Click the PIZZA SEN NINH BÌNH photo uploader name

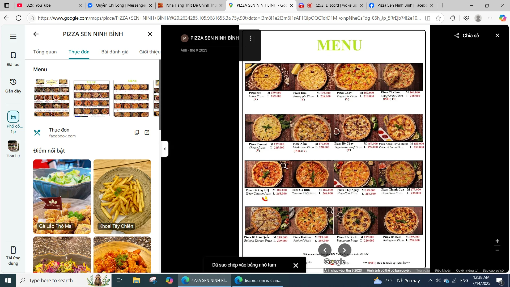tap(215, 38)
